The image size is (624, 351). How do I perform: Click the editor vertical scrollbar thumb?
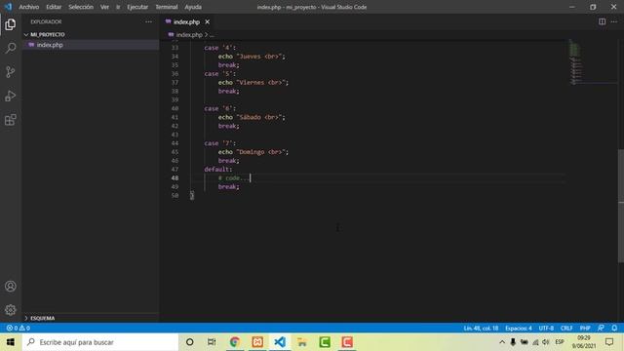coord(621,206)
